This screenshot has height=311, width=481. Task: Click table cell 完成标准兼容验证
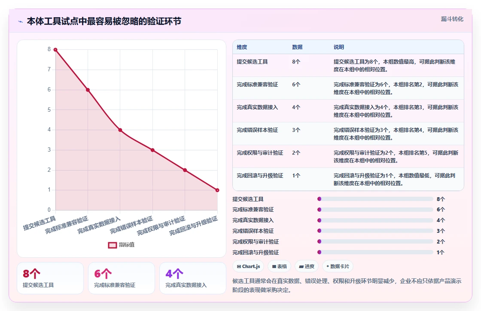click(257, 84)
